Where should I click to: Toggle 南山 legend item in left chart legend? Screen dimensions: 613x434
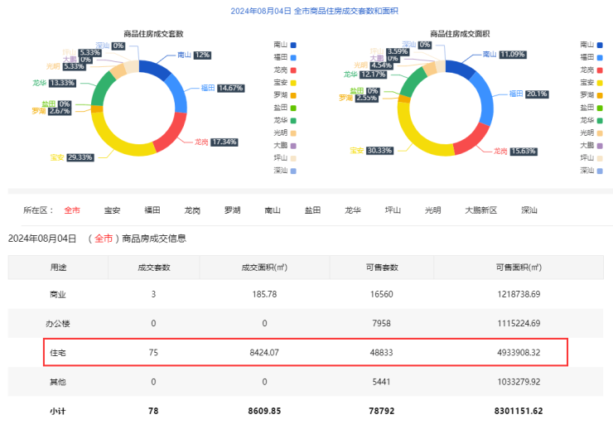(284, 44)
